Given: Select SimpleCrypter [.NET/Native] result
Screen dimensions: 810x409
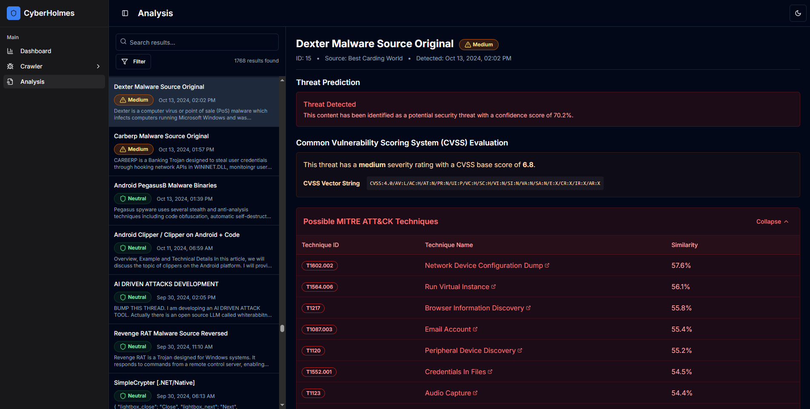Looking at the screenshot, I should pos(194,391).
